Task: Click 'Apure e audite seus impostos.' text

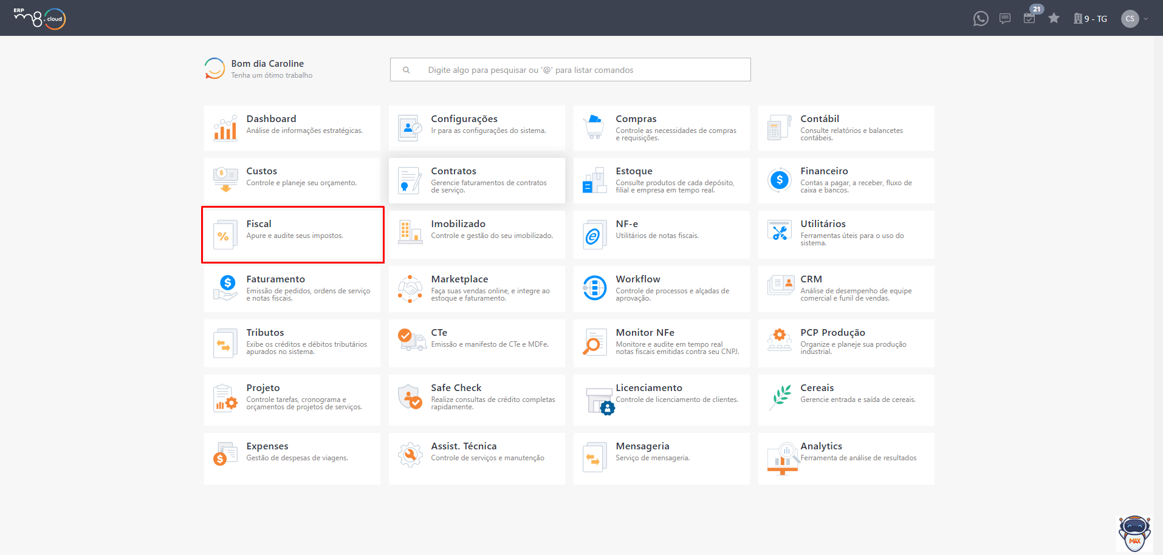Action: [x=295, y=236]
